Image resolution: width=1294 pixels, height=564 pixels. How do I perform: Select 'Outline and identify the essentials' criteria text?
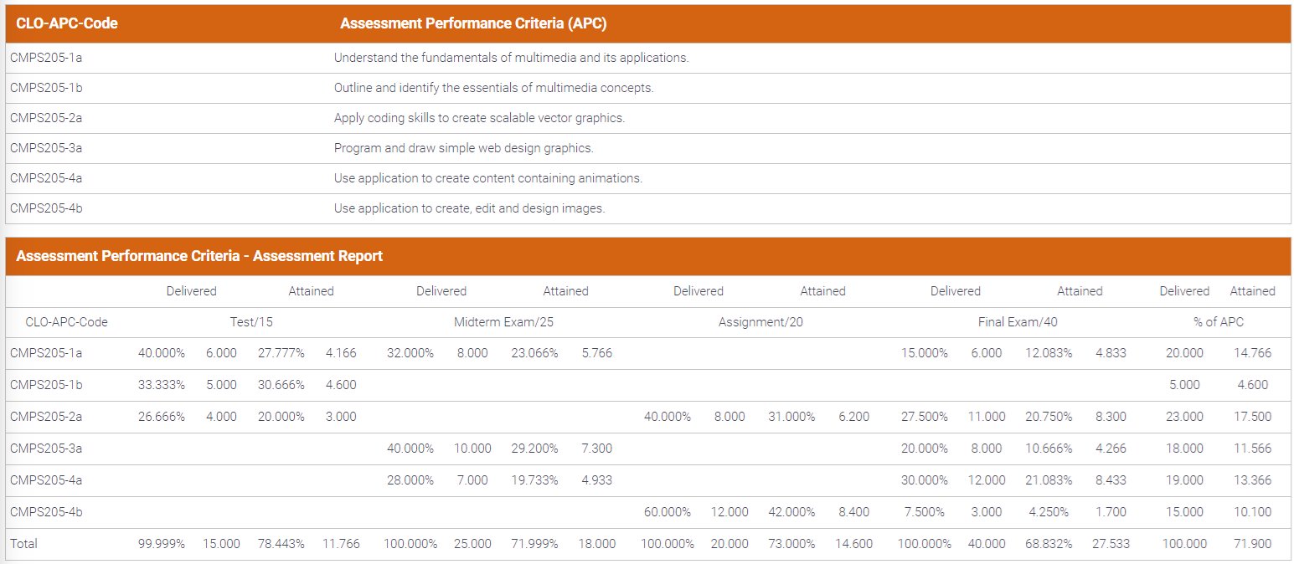(x=493, y=88)
